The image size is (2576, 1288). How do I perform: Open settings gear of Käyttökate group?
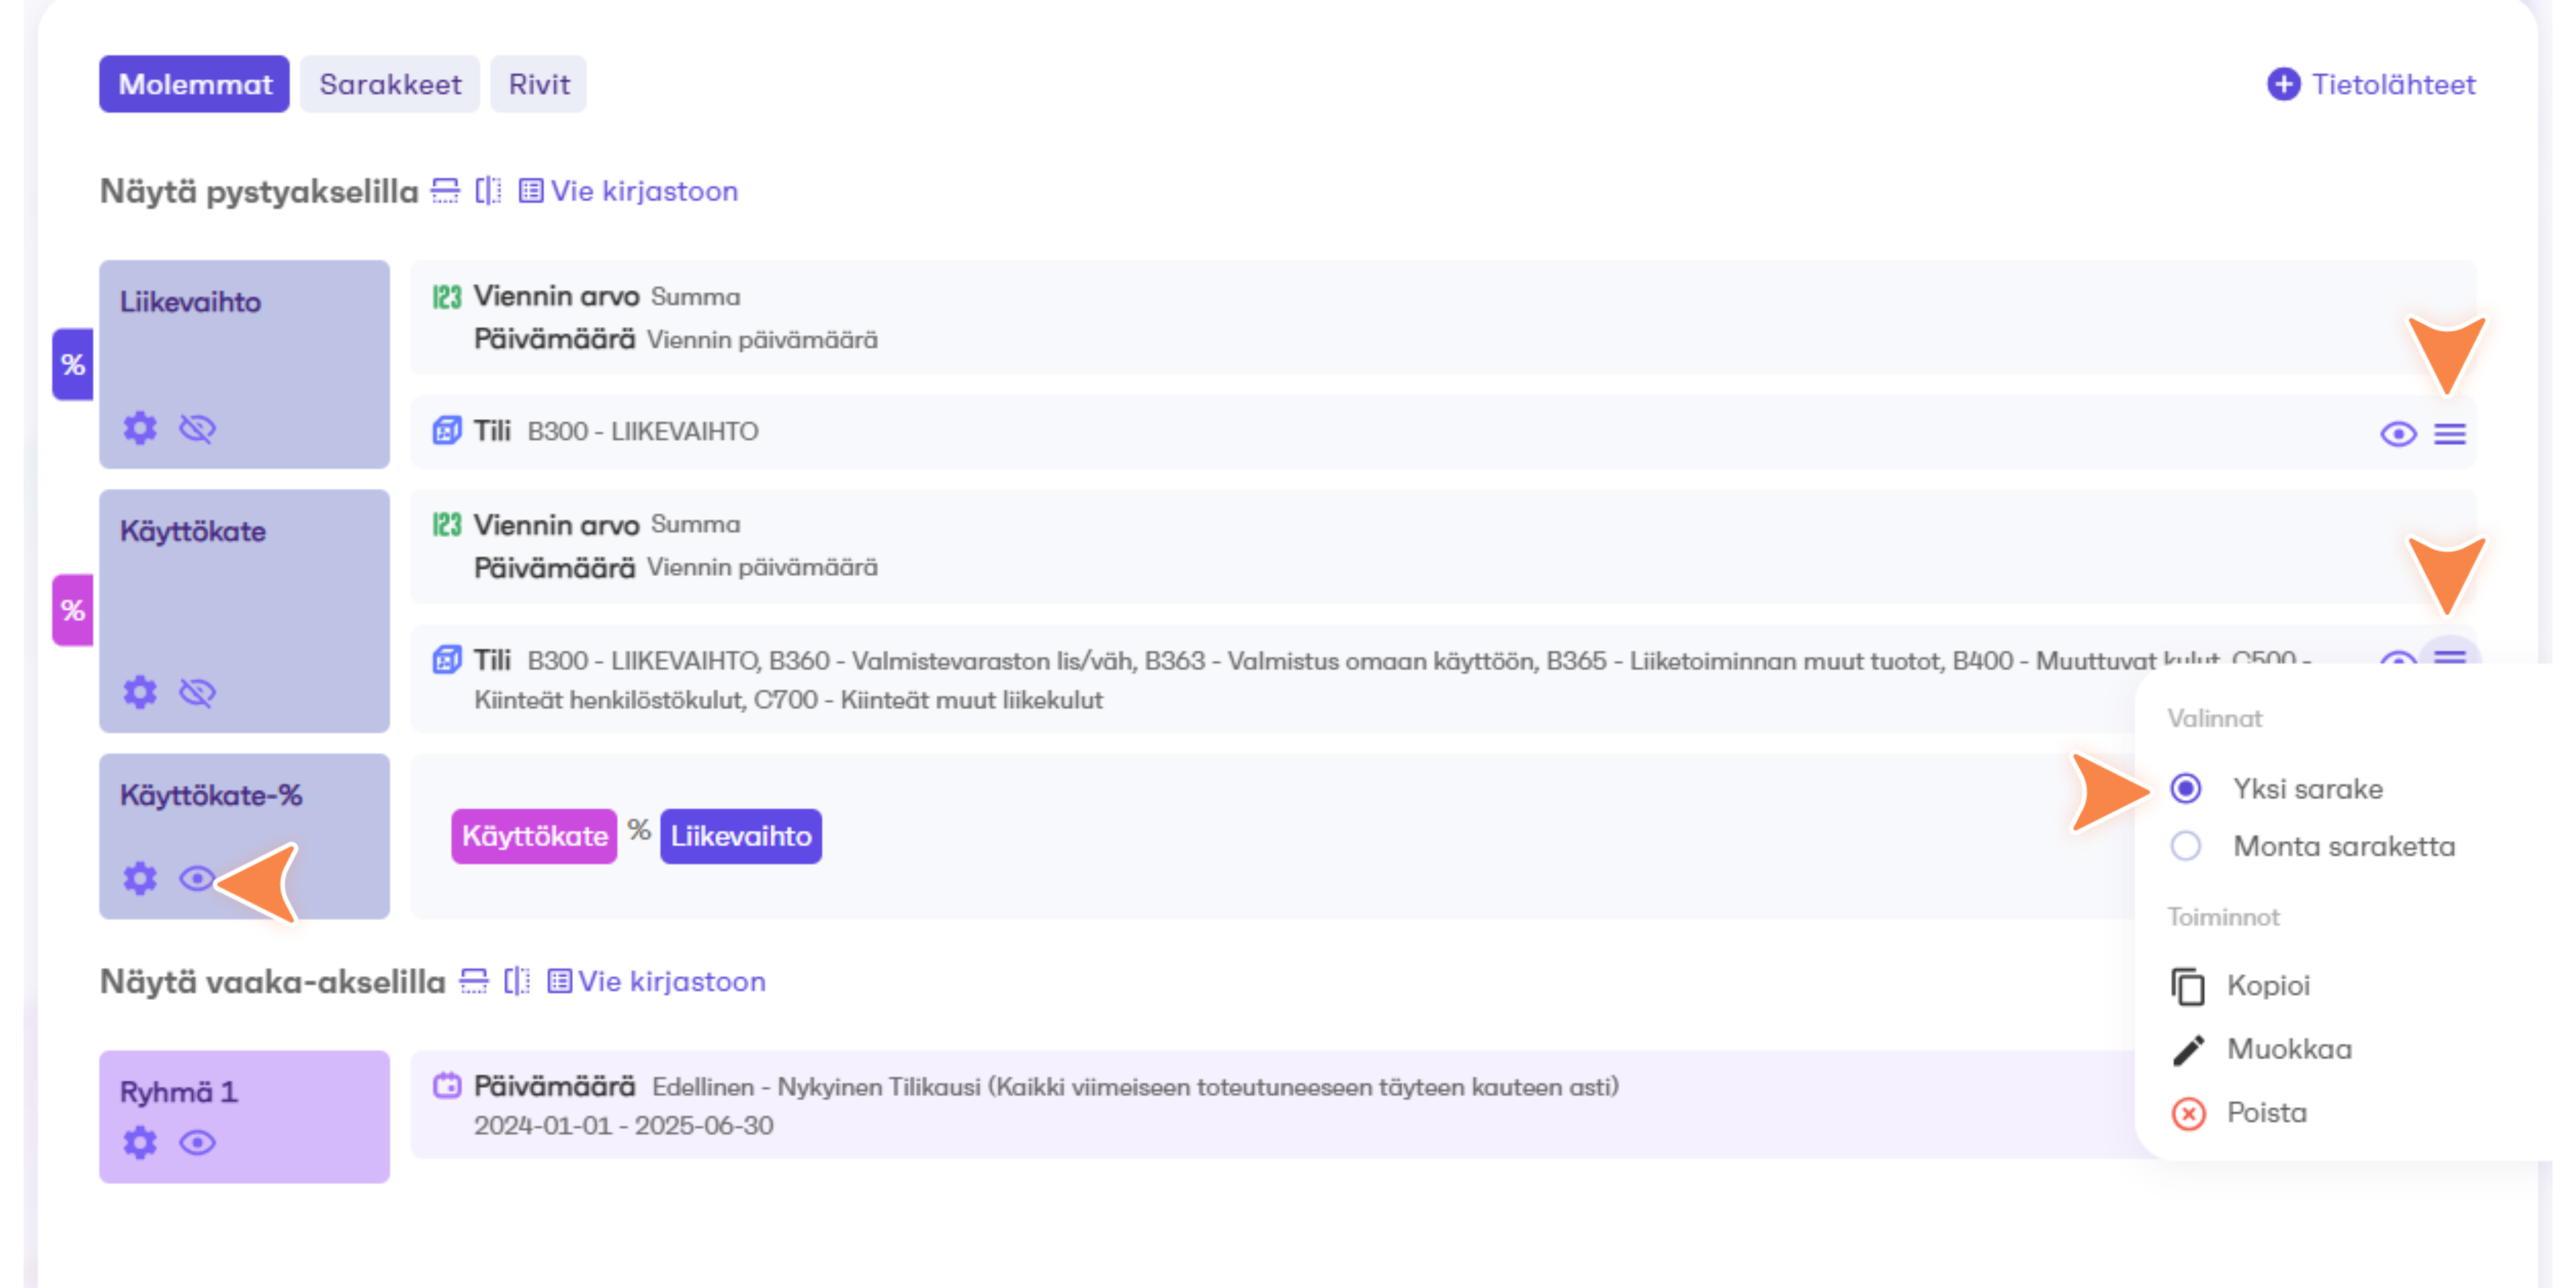(x=140, y=692)
